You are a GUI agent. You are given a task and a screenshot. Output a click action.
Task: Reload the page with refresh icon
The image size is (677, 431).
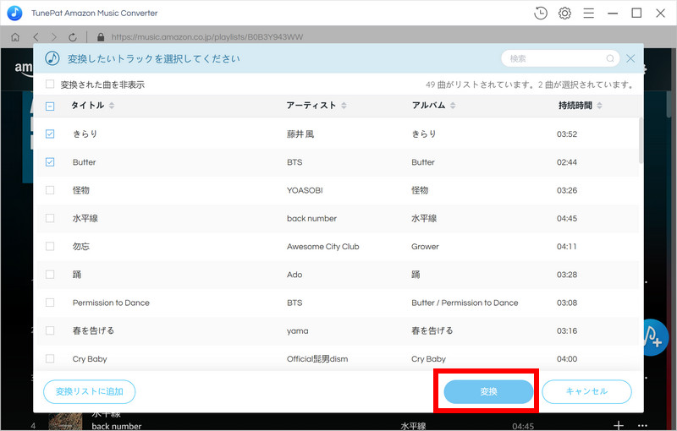pos(73,37)
